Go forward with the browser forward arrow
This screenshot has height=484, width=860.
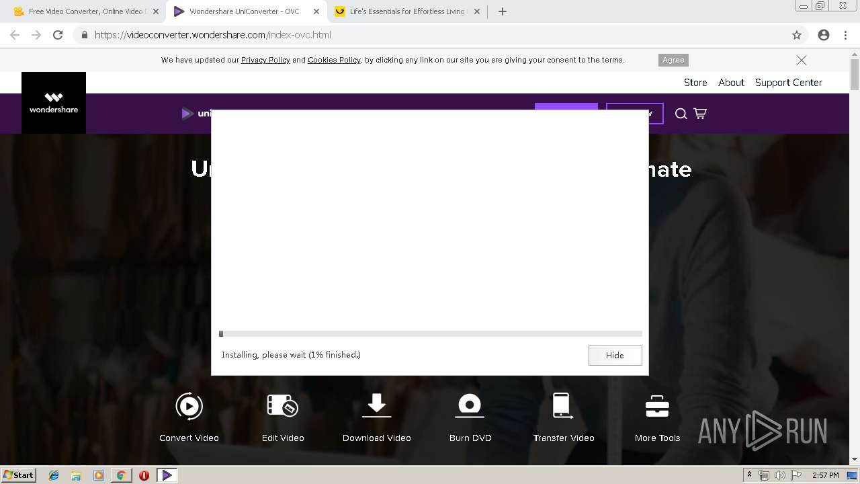[x=36, y=35]
